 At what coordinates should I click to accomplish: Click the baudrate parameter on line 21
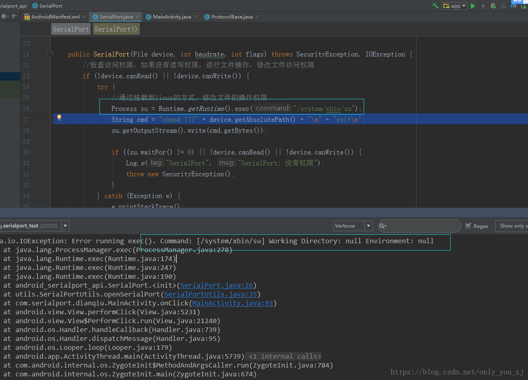point(209,54)
